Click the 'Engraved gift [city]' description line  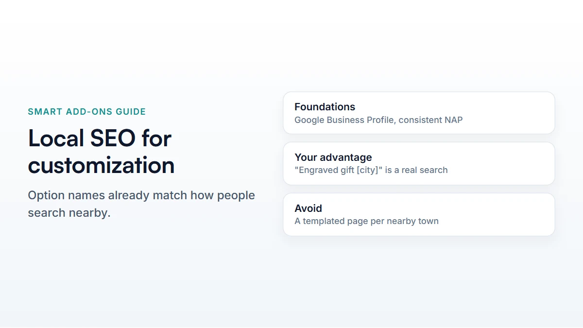coord(371,170)
